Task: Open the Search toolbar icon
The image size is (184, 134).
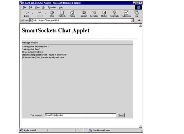Action: [84, 14]
